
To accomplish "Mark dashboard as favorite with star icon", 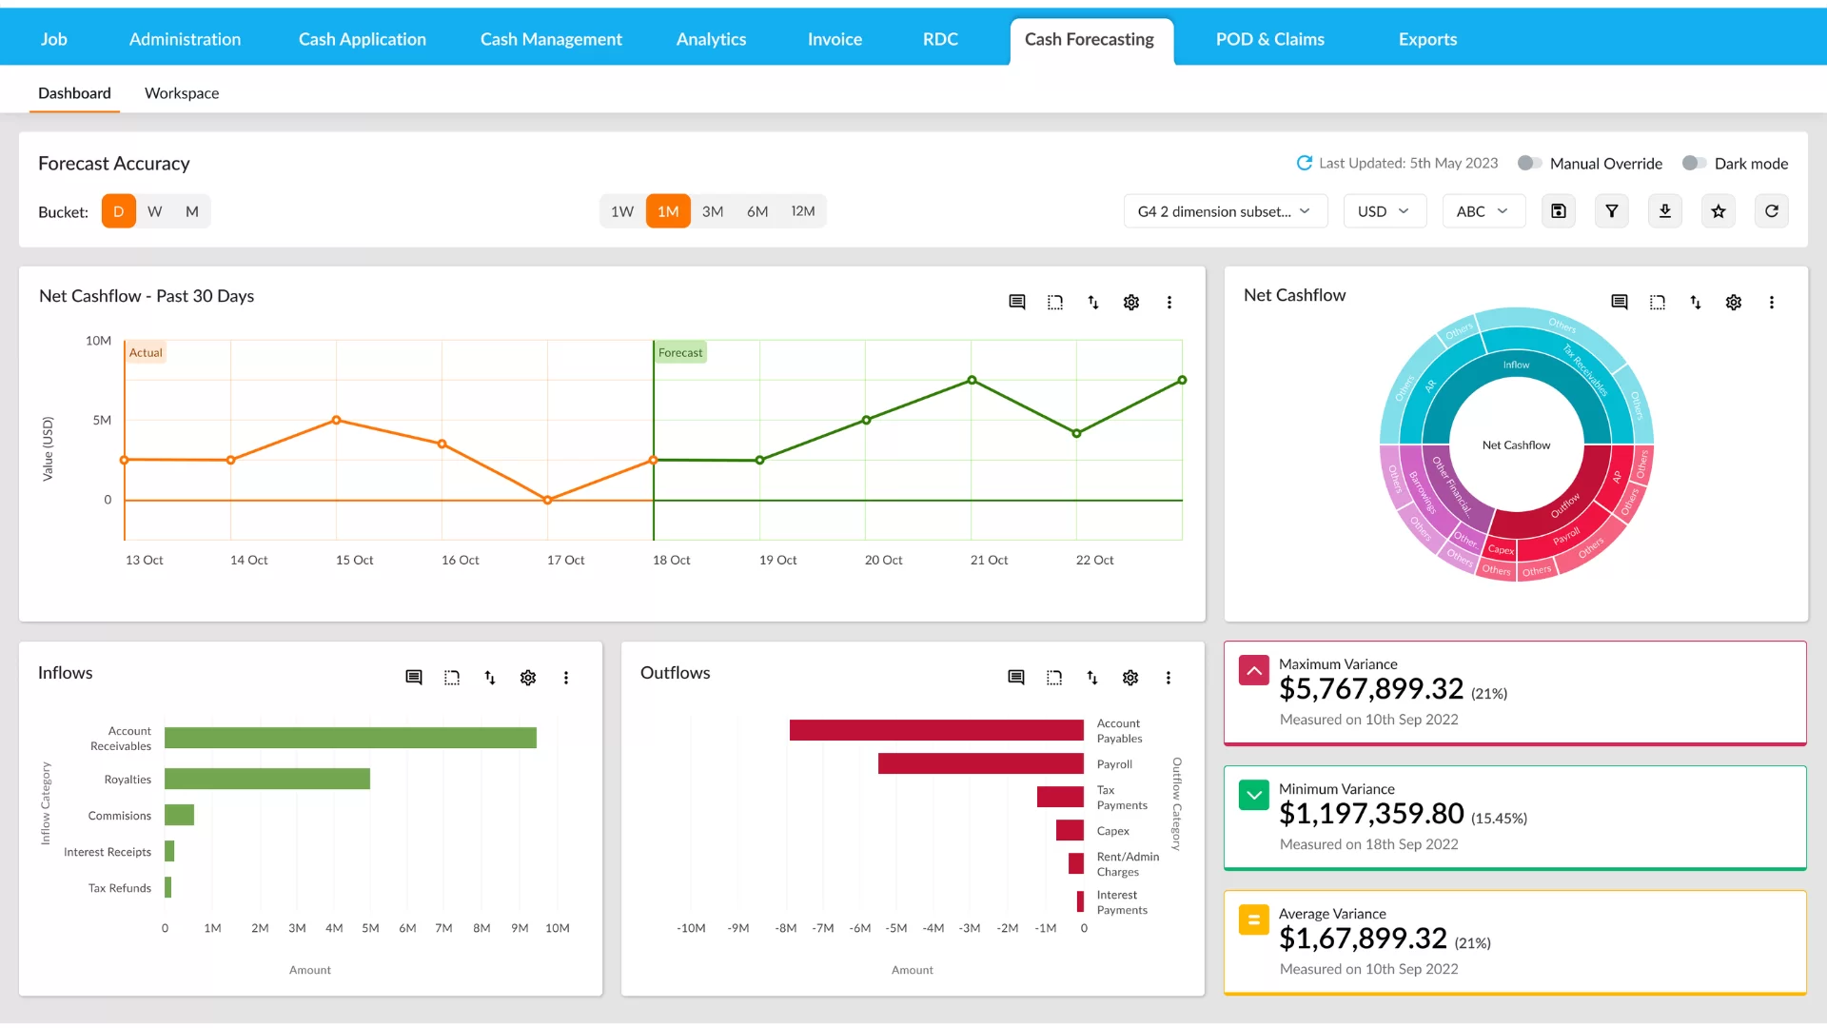I will [x=1719, y=211].
